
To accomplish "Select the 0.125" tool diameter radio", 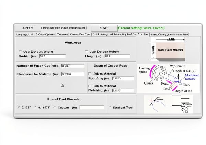I will (x=19, y=108).
